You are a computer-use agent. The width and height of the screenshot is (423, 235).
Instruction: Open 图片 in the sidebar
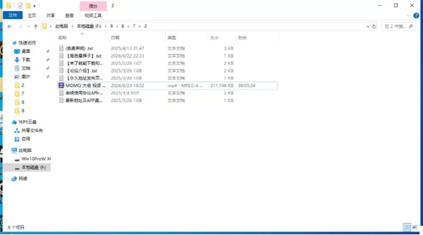pos(26,77)
